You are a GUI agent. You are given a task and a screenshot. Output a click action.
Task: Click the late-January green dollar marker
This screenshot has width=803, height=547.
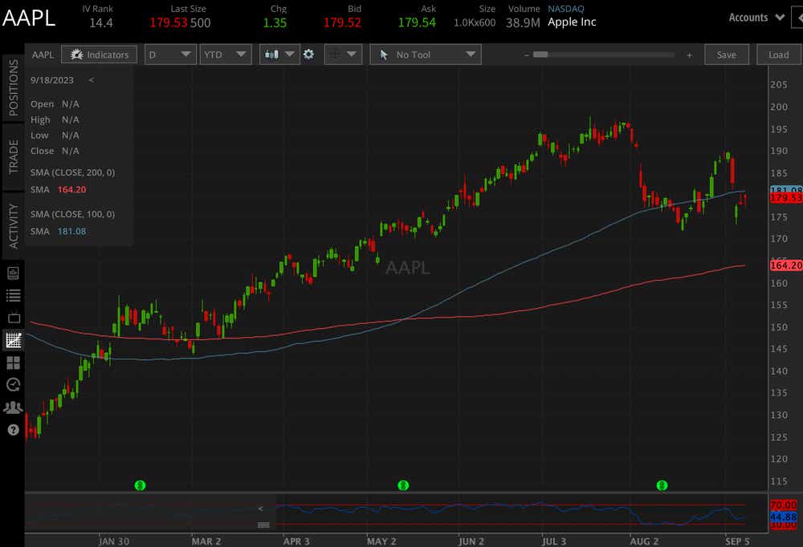point(140,485)
